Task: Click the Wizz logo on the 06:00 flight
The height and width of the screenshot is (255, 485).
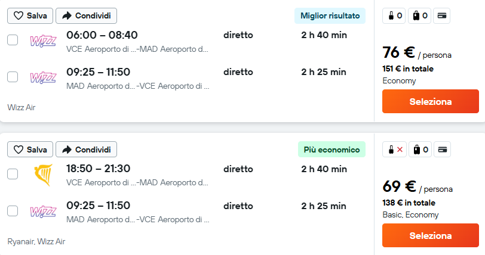Action: [x=43, y=41]
